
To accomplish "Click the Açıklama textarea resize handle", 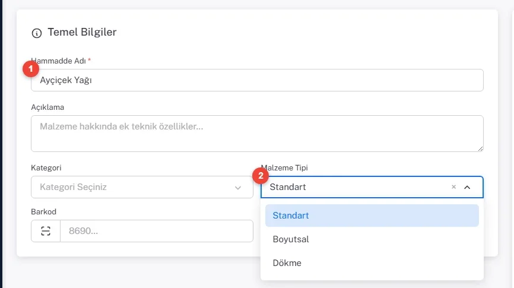I will pos(480,148).
